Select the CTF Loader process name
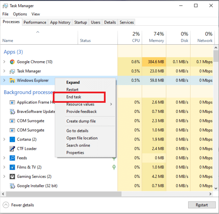Screen dimensions: 219x214 [27, 149]
